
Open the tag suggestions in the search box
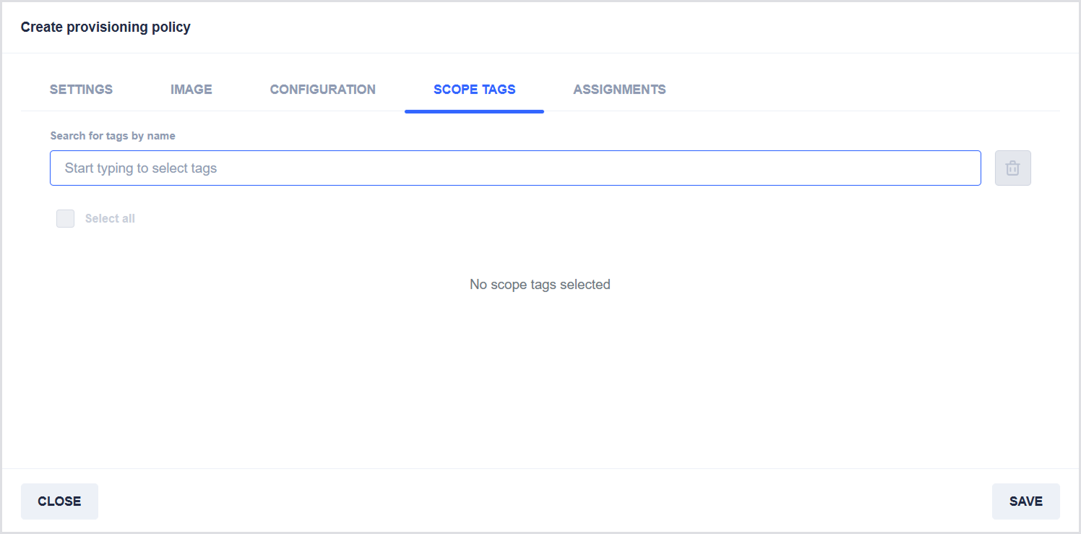514,168
